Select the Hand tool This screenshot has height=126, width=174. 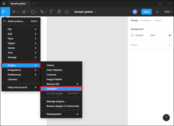tap(59, 12)
